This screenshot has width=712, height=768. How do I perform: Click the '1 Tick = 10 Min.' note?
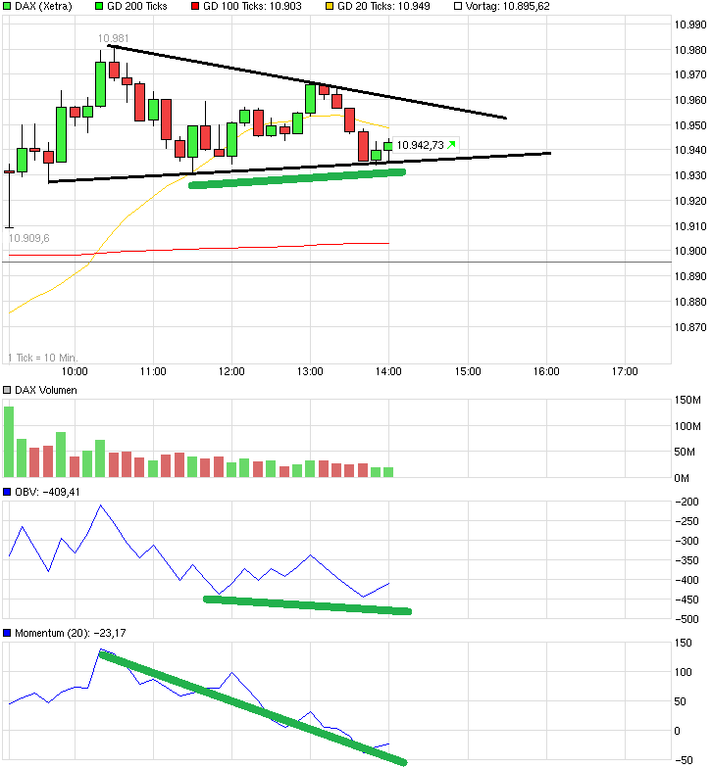(43, 358)
